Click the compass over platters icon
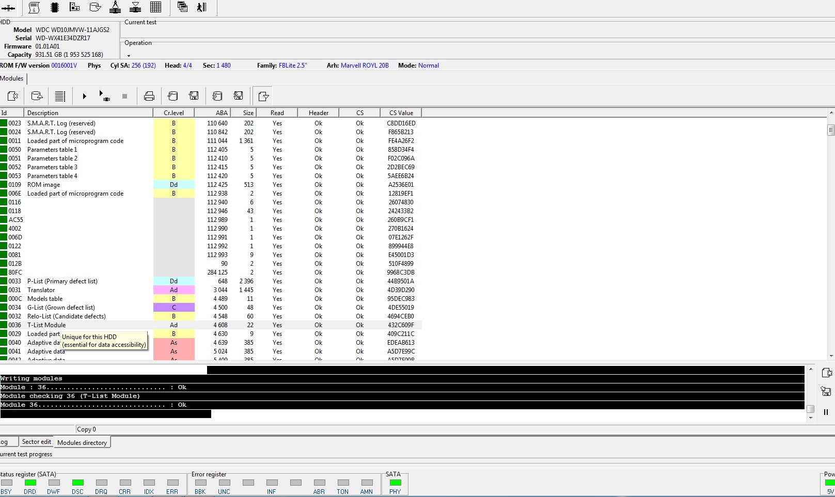 click(115, 7)
